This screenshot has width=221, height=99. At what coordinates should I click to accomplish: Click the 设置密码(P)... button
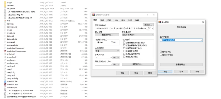click(138, 64)
